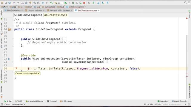Click the Attach Debugger to process icon

point(80,3)
